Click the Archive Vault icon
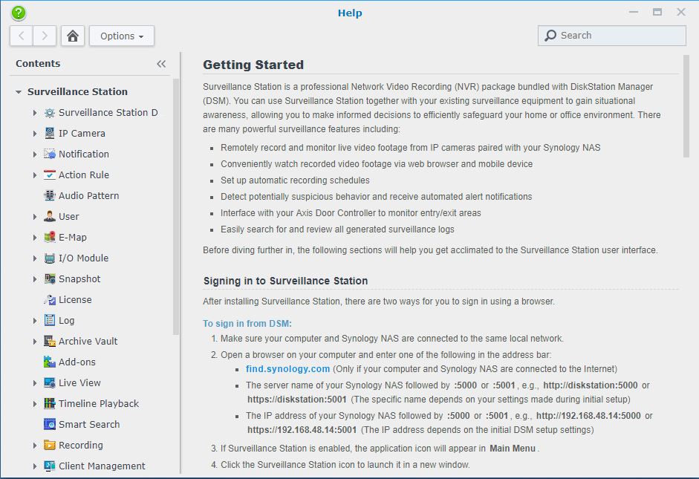Screen dimensions: 699x479 50,342
